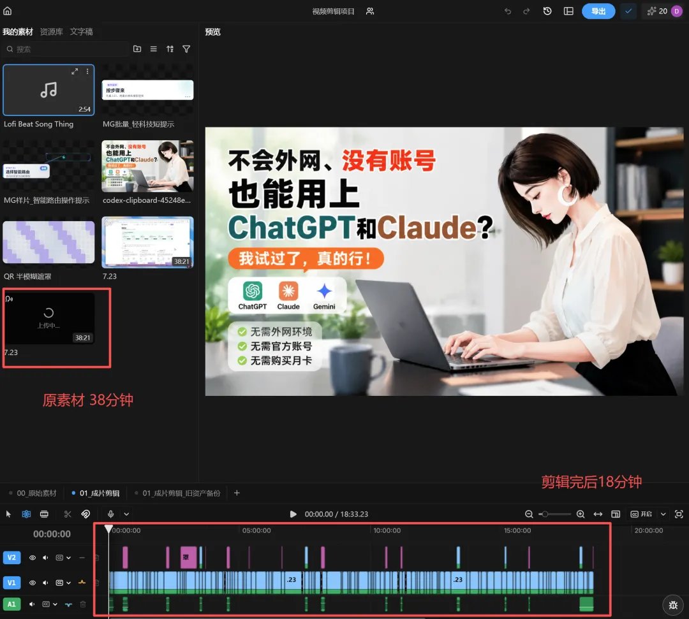Viewport: 689px width, 619px height.
Task: Zoom in the timeline
Action: [581, 514]
